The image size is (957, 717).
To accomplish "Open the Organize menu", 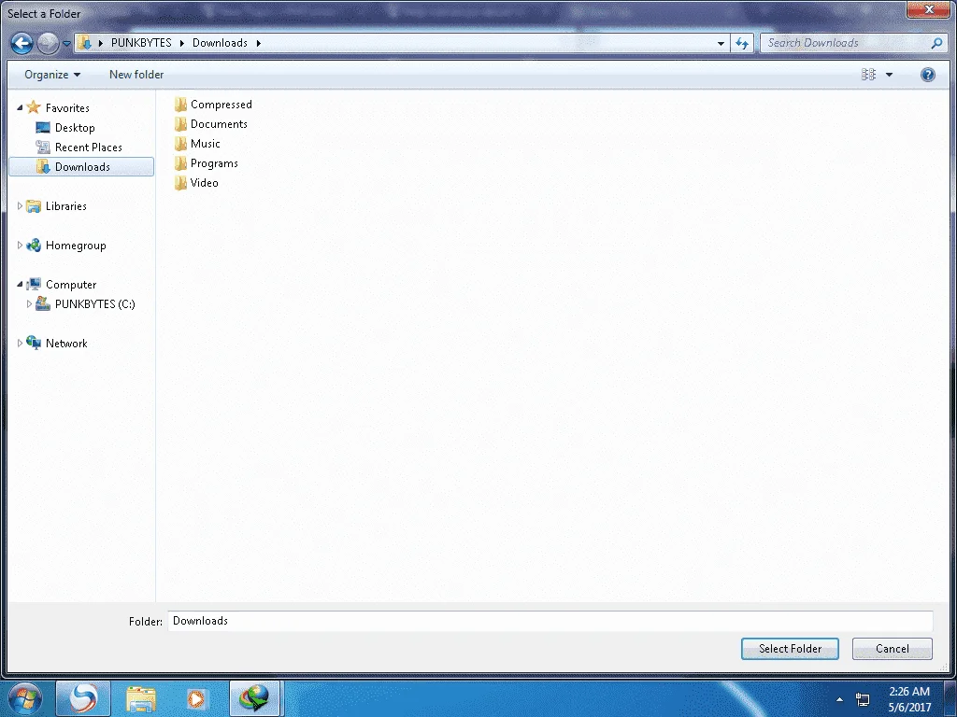I will tap(52, 75).
